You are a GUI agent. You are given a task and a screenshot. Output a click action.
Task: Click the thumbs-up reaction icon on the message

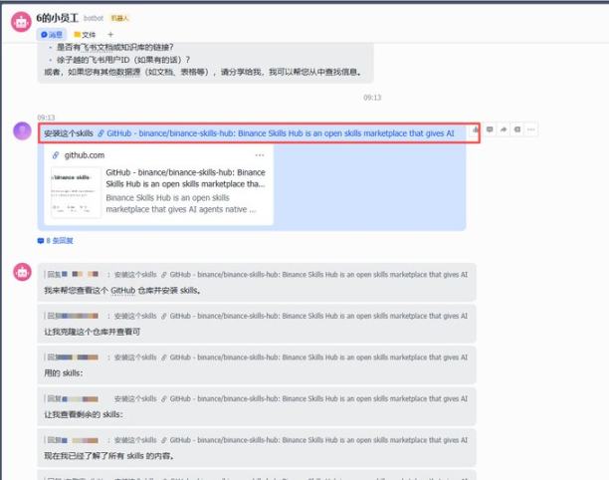[x=477, y=129]
